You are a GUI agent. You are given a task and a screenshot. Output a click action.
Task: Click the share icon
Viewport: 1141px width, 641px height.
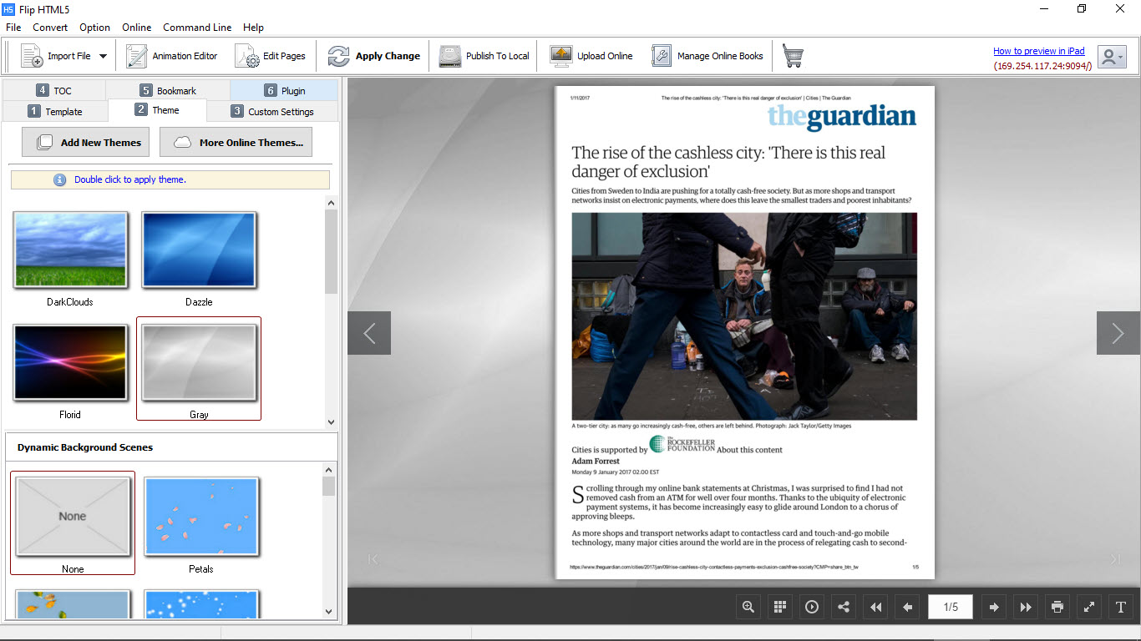844,607
